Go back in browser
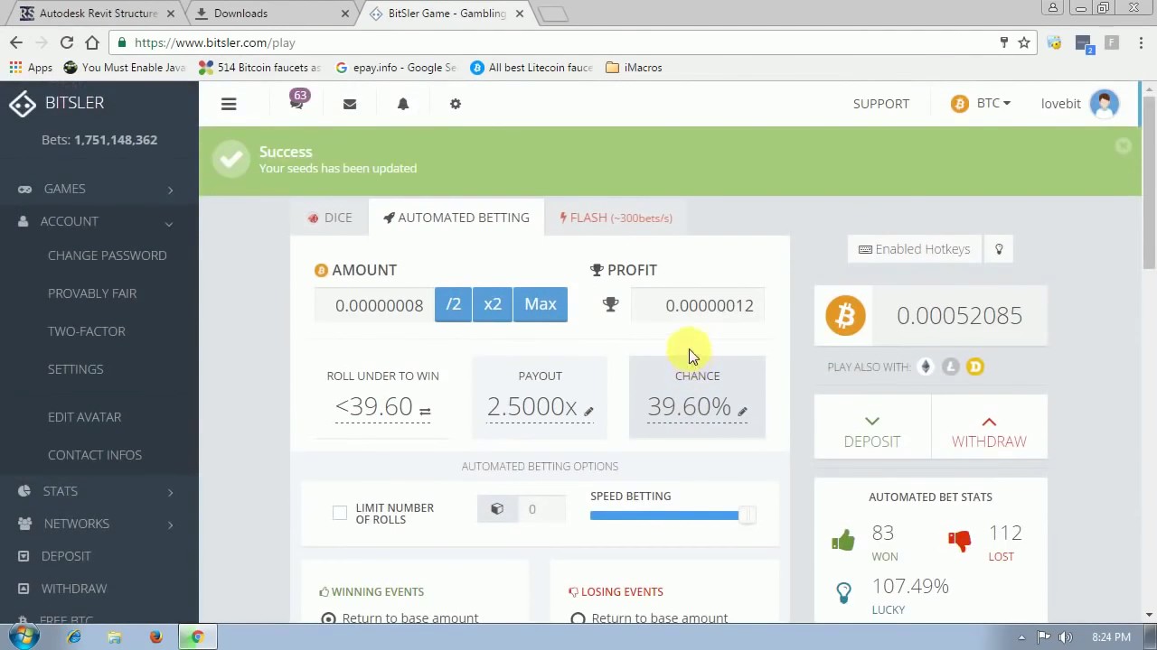Screen dimensions: 1157x650 pos(16,42)
